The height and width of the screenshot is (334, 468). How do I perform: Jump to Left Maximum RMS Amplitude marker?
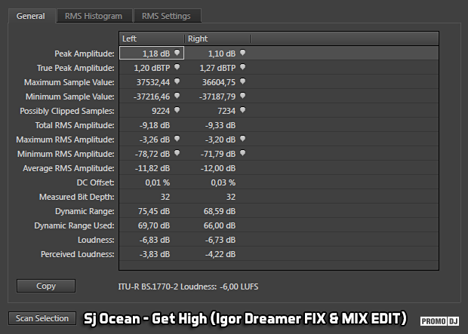pyautogui.click(x=177, y=139)
